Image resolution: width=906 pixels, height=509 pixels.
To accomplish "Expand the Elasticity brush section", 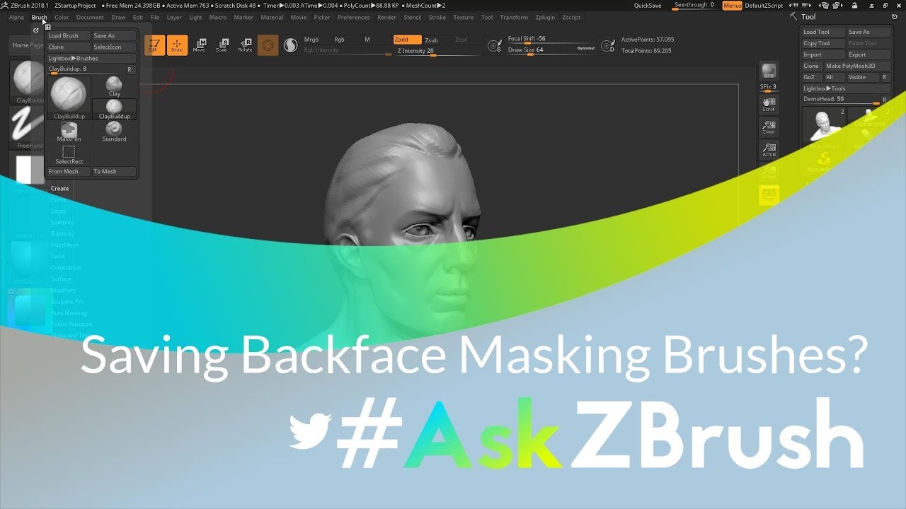I will pyautogui.click(x=63, y=234).
